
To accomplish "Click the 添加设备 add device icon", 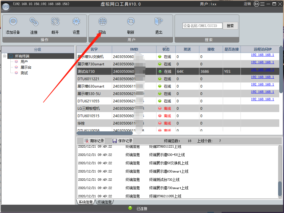I will (x=13, y=22).
